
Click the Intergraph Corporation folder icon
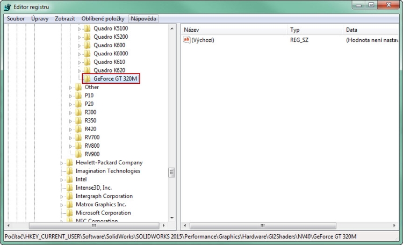tap(69, 196)
